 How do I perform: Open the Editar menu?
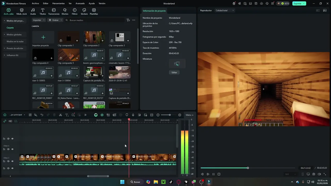(x=46, y=4)
